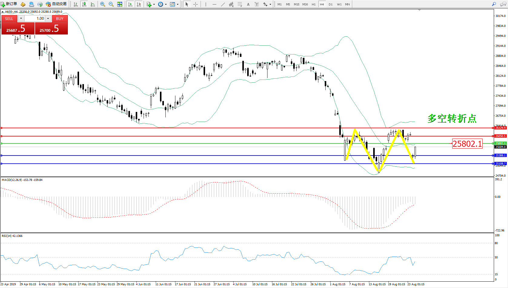508x288 pixels.
Task: Open the chart templates dropdown arrow
Action: pos(178,4)
